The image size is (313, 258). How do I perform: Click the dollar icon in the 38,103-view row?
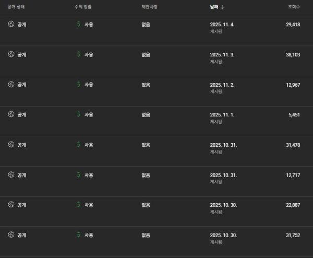point(78,54)
